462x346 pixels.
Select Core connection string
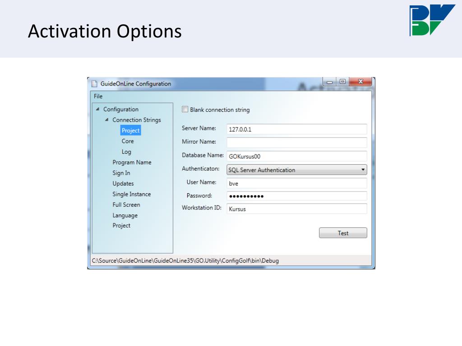click(x=128, y=141)
